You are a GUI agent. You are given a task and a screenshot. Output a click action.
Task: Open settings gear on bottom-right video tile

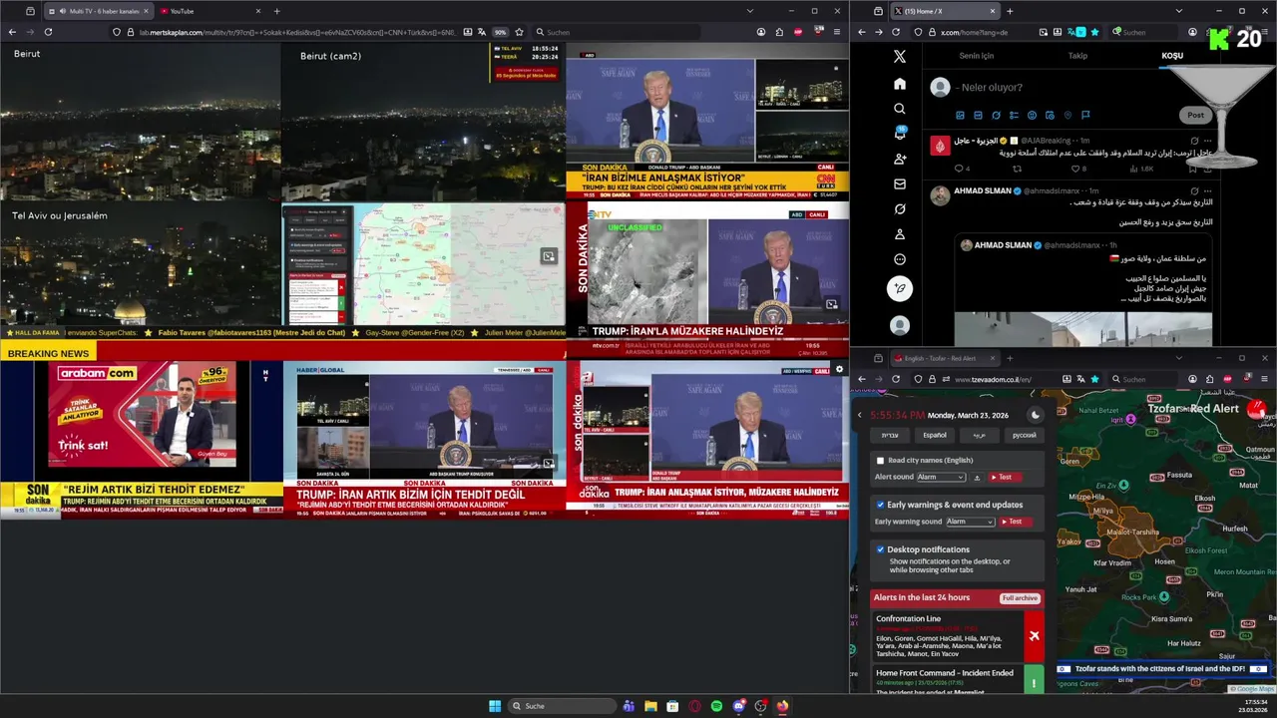point(839,369)
